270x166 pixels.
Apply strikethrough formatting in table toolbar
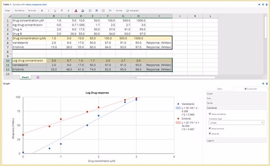68,11
